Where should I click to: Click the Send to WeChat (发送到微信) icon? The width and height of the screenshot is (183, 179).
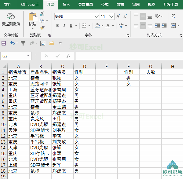click(x=11, y=16)
